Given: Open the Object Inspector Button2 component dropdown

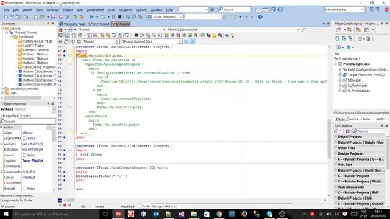Looking at the screenshot, I should (x=54, y=109).
